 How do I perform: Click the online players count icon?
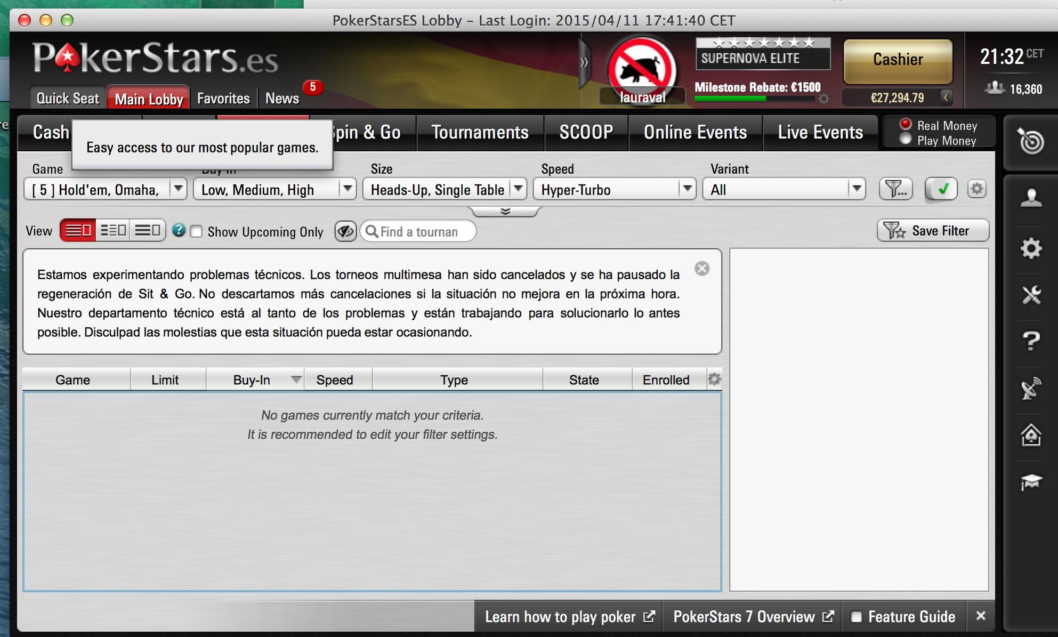coord(995,88)
